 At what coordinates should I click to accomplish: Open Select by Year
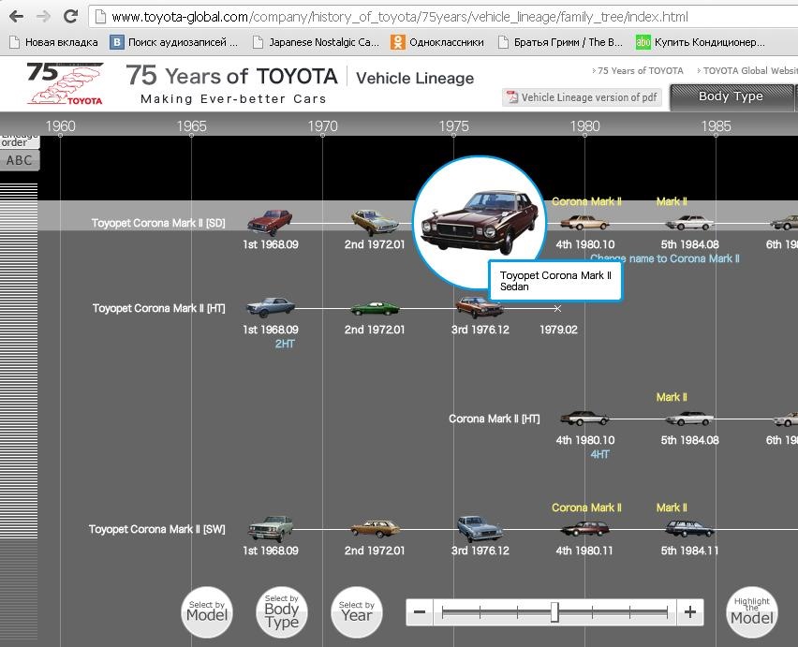coord(356,612)
